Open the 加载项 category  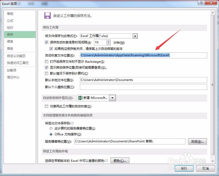pyautogui.click(x=20, y=70)
